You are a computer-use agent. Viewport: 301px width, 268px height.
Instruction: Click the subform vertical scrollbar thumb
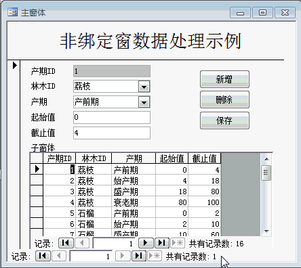[266, 173]
